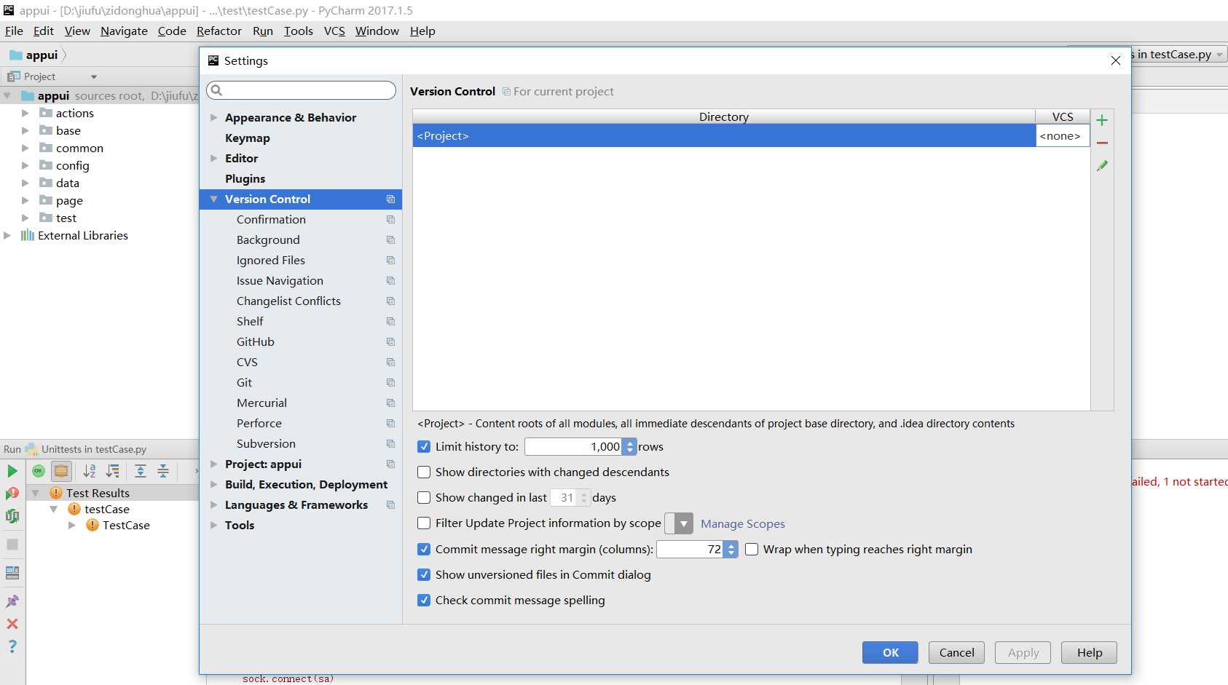
Task: Click the red minus remove mapping icon
Action: click(x=1102, y=143)
